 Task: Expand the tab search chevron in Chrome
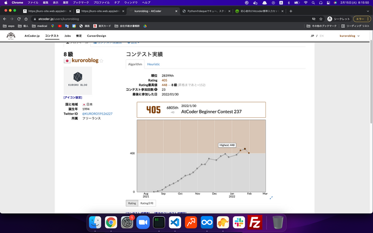(368, 11)
